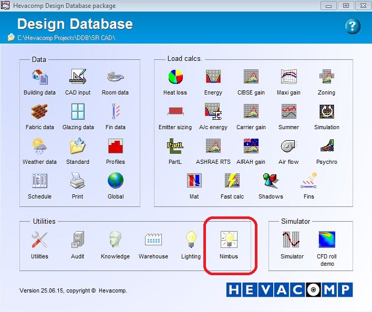Open Global settings globe icon
Screen dimensions: 372x312
tap(116, 180)
